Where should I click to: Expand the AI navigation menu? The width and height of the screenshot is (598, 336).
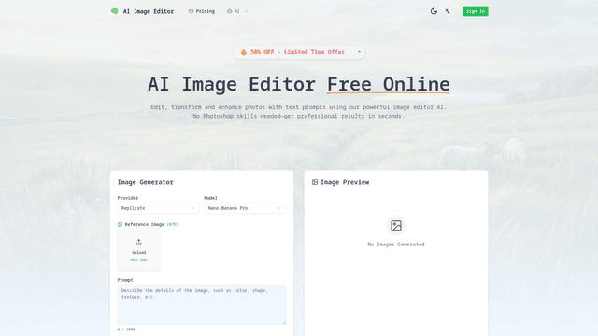click(237, 11)
